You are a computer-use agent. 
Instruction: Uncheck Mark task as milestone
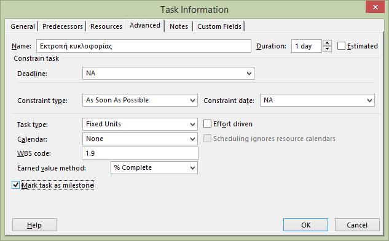(x=15, y=185)
